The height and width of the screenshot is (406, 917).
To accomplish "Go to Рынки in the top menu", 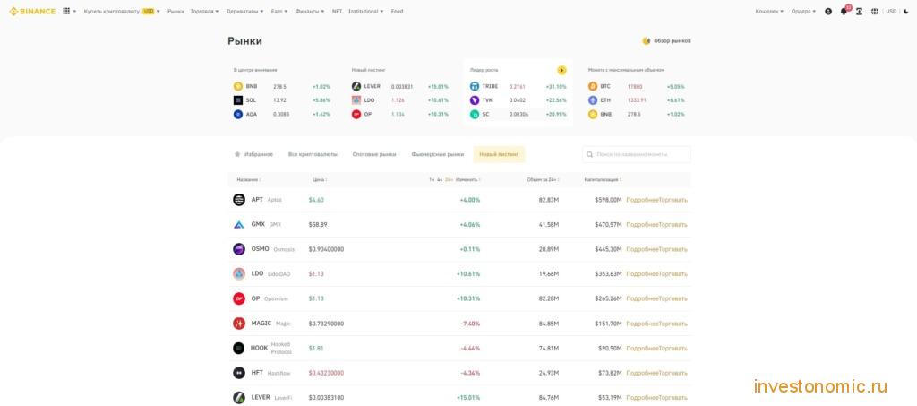I will (176, 11).
